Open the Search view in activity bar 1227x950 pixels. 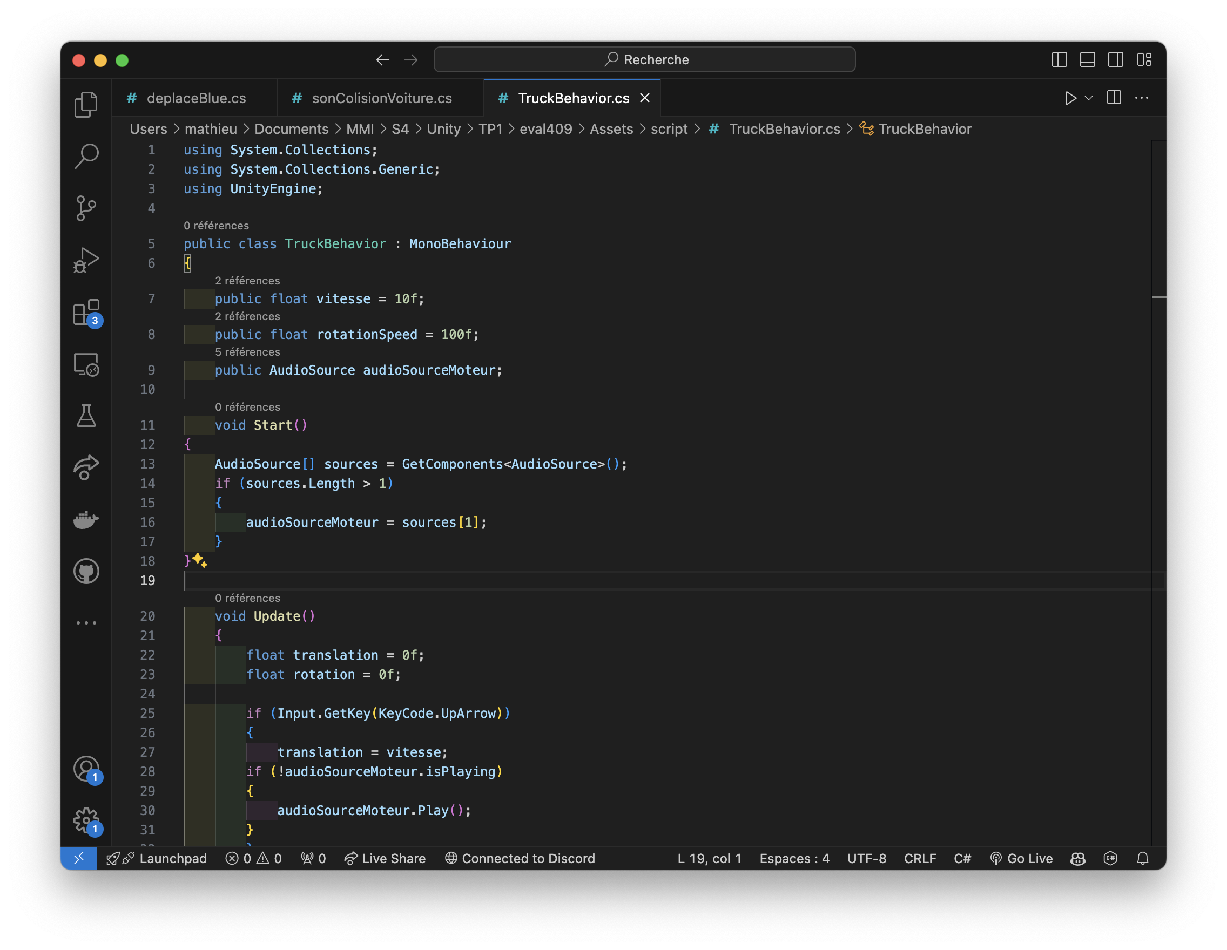pos(86,156)
